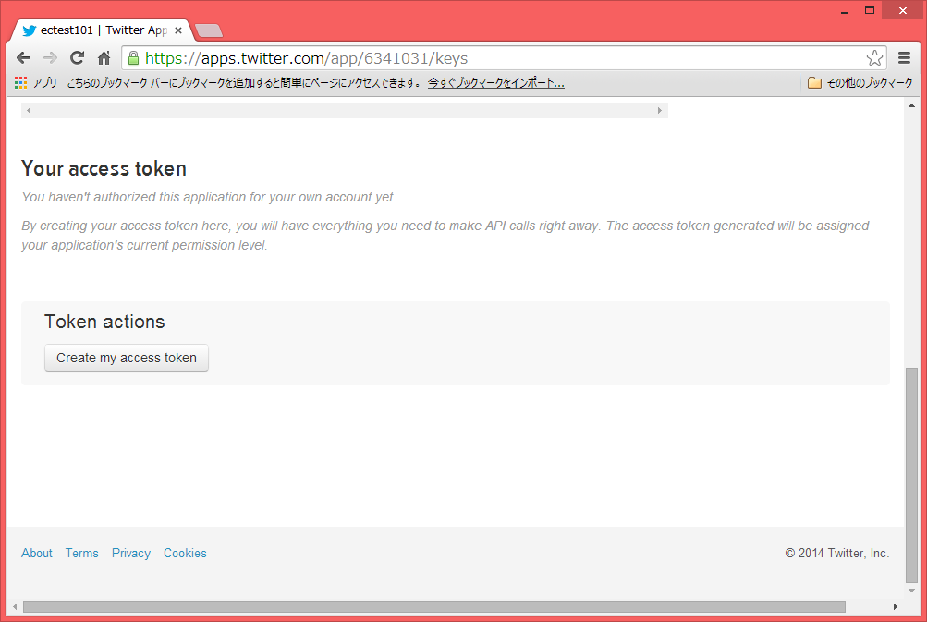This screenshot has width=927, height=622.
Task: Open the browser home page icon
Action: click(104, 58)
